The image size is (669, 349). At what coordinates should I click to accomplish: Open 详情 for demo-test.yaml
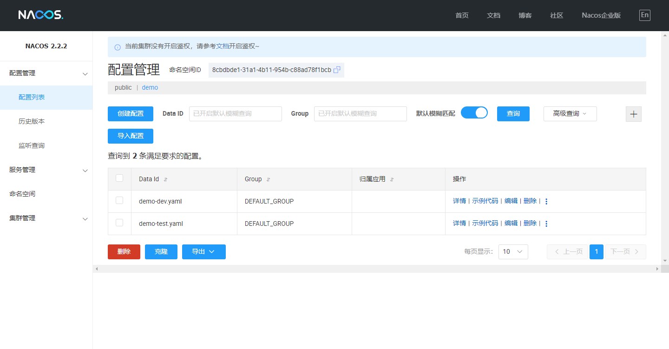[459, 224]
